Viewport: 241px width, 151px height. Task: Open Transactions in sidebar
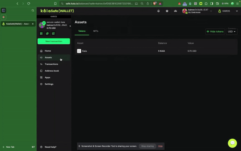coord(54,64)
